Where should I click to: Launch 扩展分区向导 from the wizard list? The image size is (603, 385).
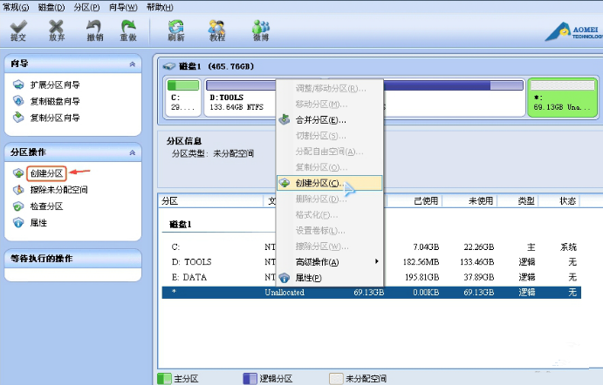(x=54, y=85)
